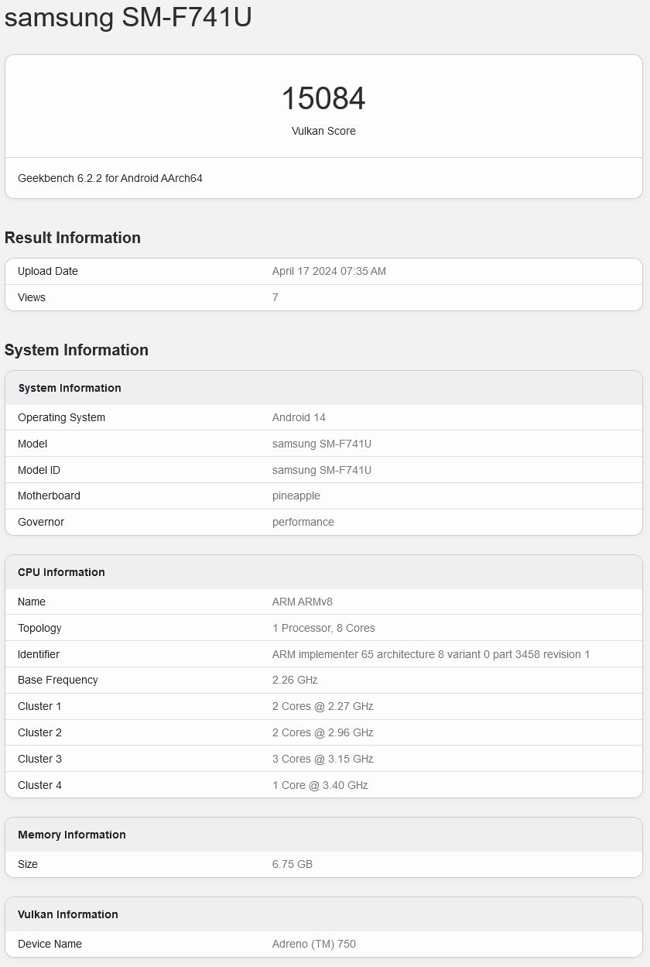The image size is (650, 967).
Task: Click the Cluster 4 value 1 Core @ 3.40 GHz
Action: (x=320, y=785)
